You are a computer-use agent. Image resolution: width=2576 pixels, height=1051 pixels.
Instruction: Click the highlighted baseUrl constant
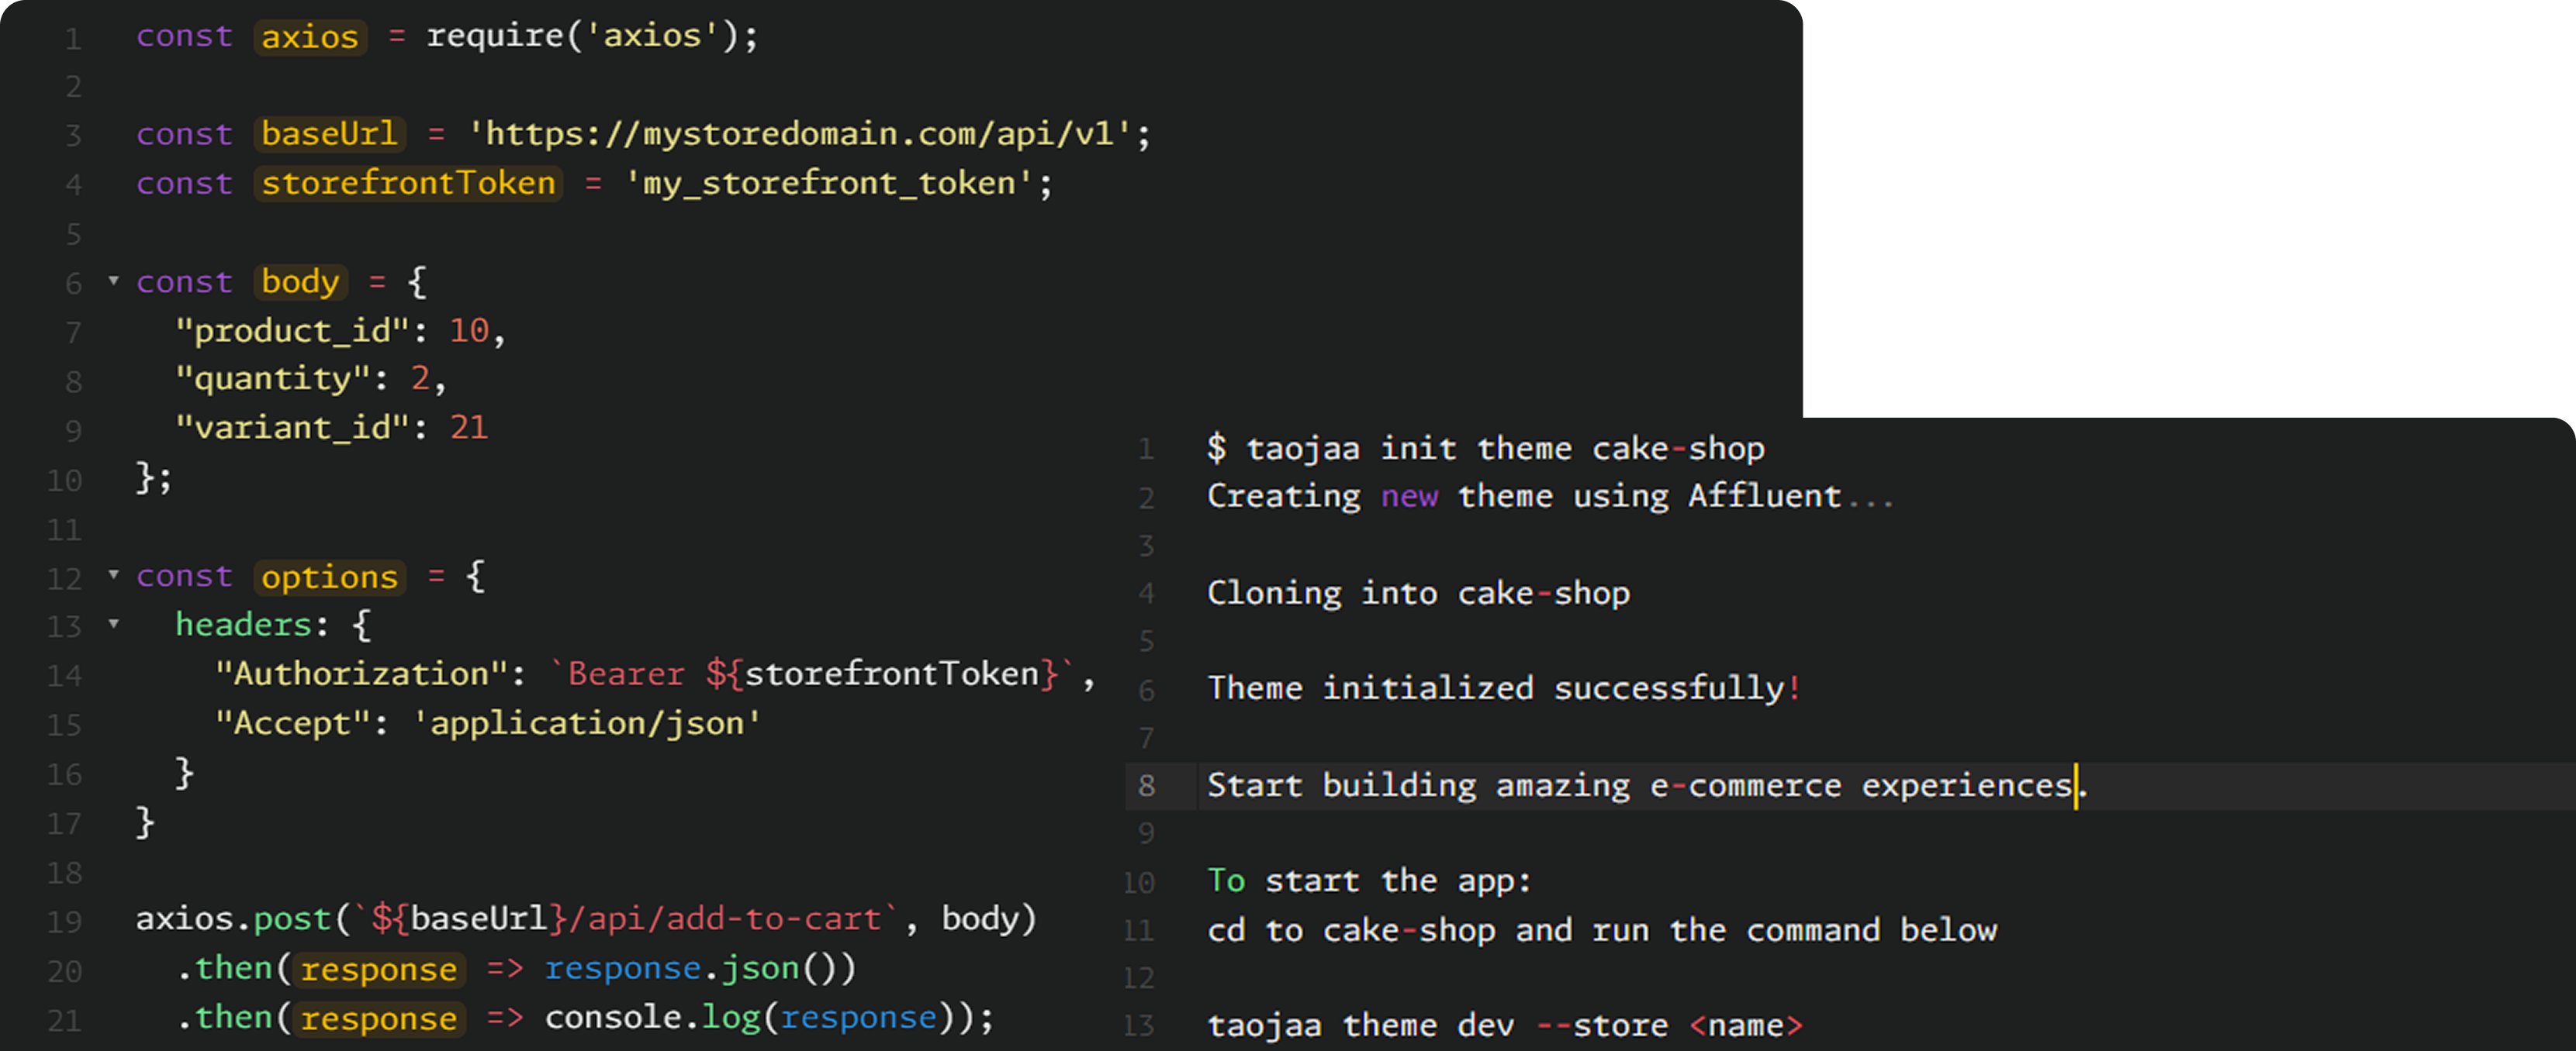point(328,134)
